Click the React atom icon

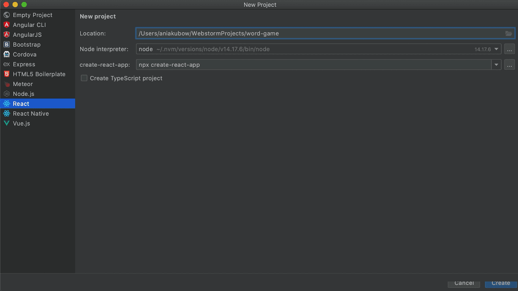[6, 104]
